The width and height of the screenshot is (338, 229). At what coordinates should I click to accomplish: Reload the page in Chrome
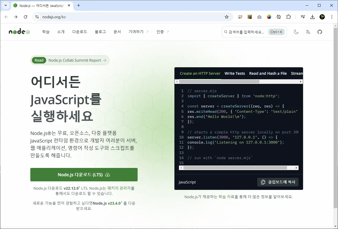pos(25,17)
